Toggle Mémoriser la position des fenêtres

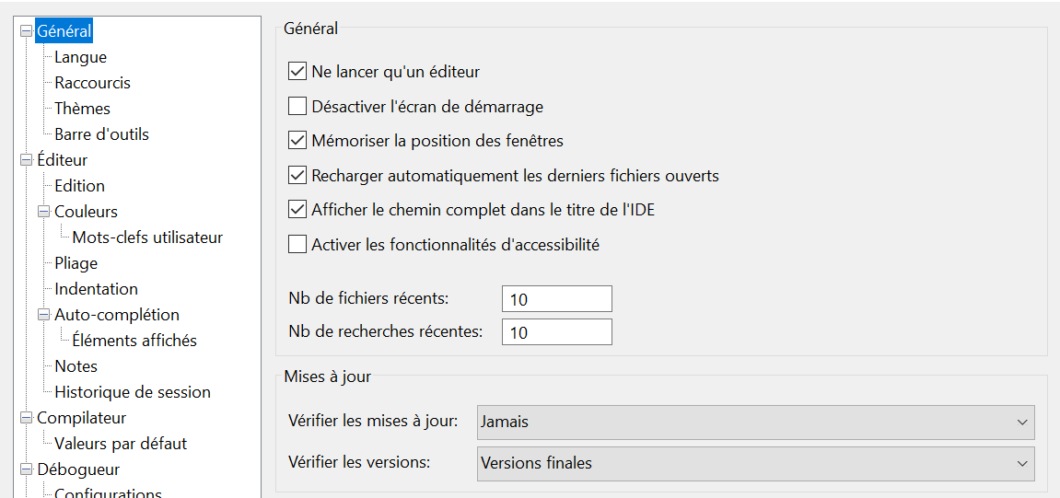[297, 141]
